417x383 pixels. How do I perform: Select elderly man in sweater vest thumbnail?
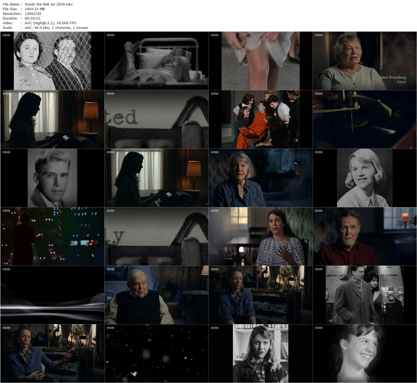click(156, 295)
